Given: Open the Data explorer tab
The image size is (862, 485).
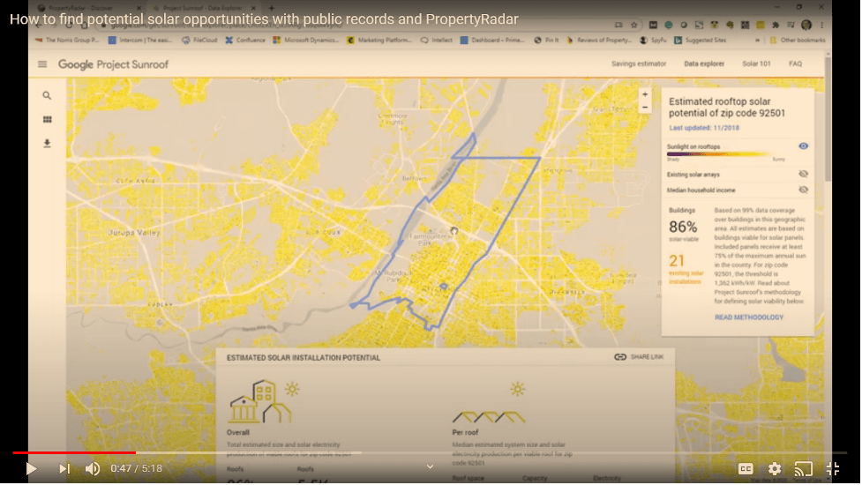Looking at the screenshot, I should click(x=704, y=63).
